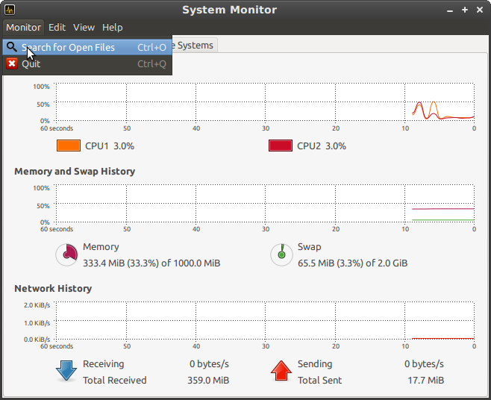Click the Memory pie color picker

[66, 254]
